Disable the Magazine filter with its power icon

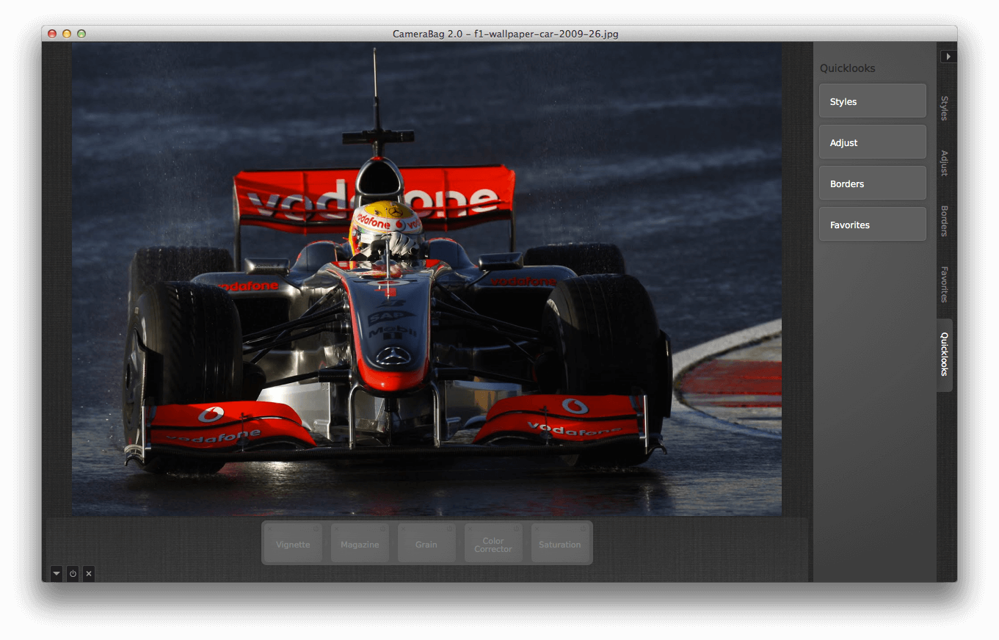[x=383, y=528]
